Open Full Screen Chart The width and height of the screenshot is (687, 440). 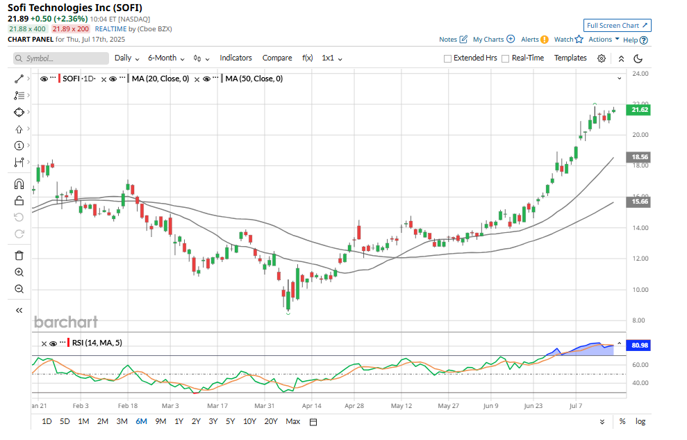pyautogui.click(x=618, y=26)
